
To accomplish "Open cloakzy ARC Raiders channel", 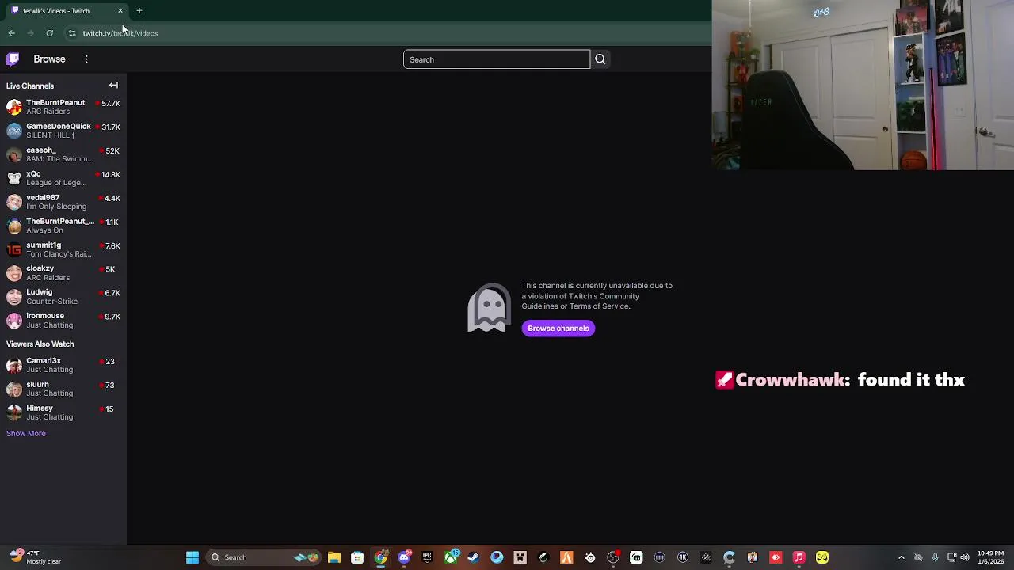I will tap(63, 273).
